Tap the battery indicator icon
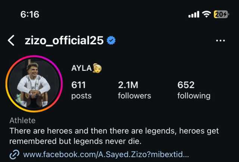The height and width of the screenshot is (162, 239). coord(221,15)
